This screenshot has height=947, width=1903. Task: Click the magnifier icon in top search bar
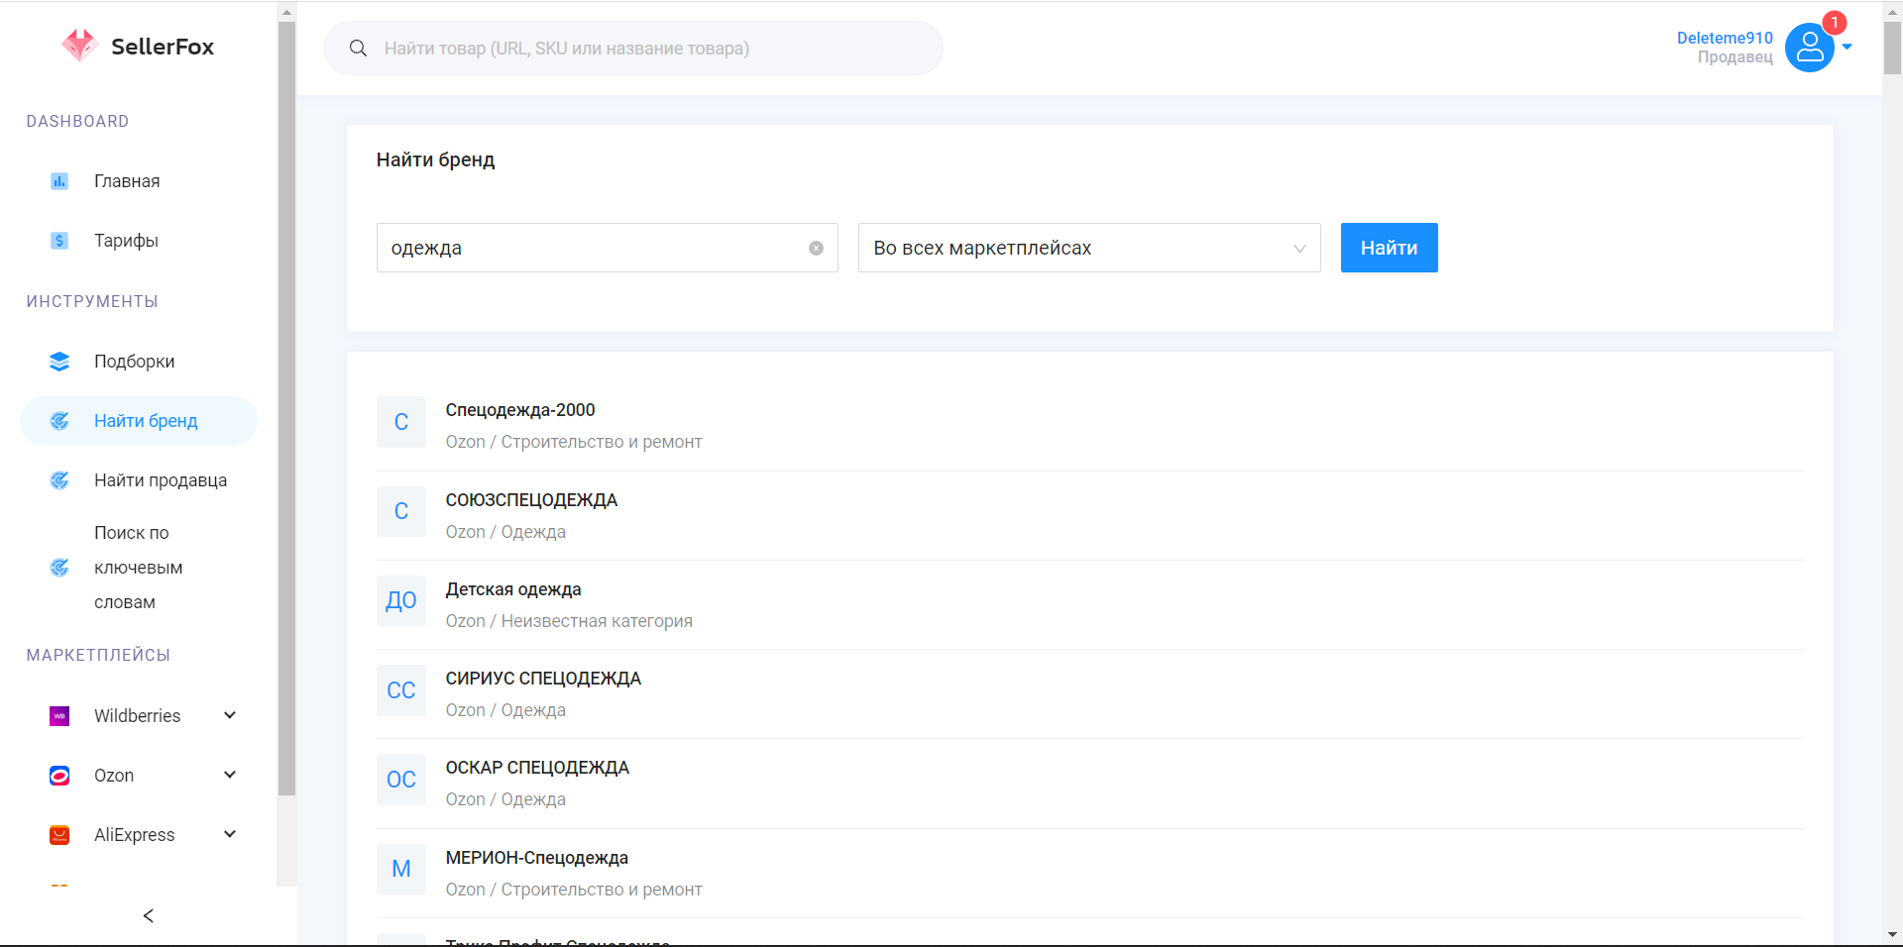[x=359, y=49]
